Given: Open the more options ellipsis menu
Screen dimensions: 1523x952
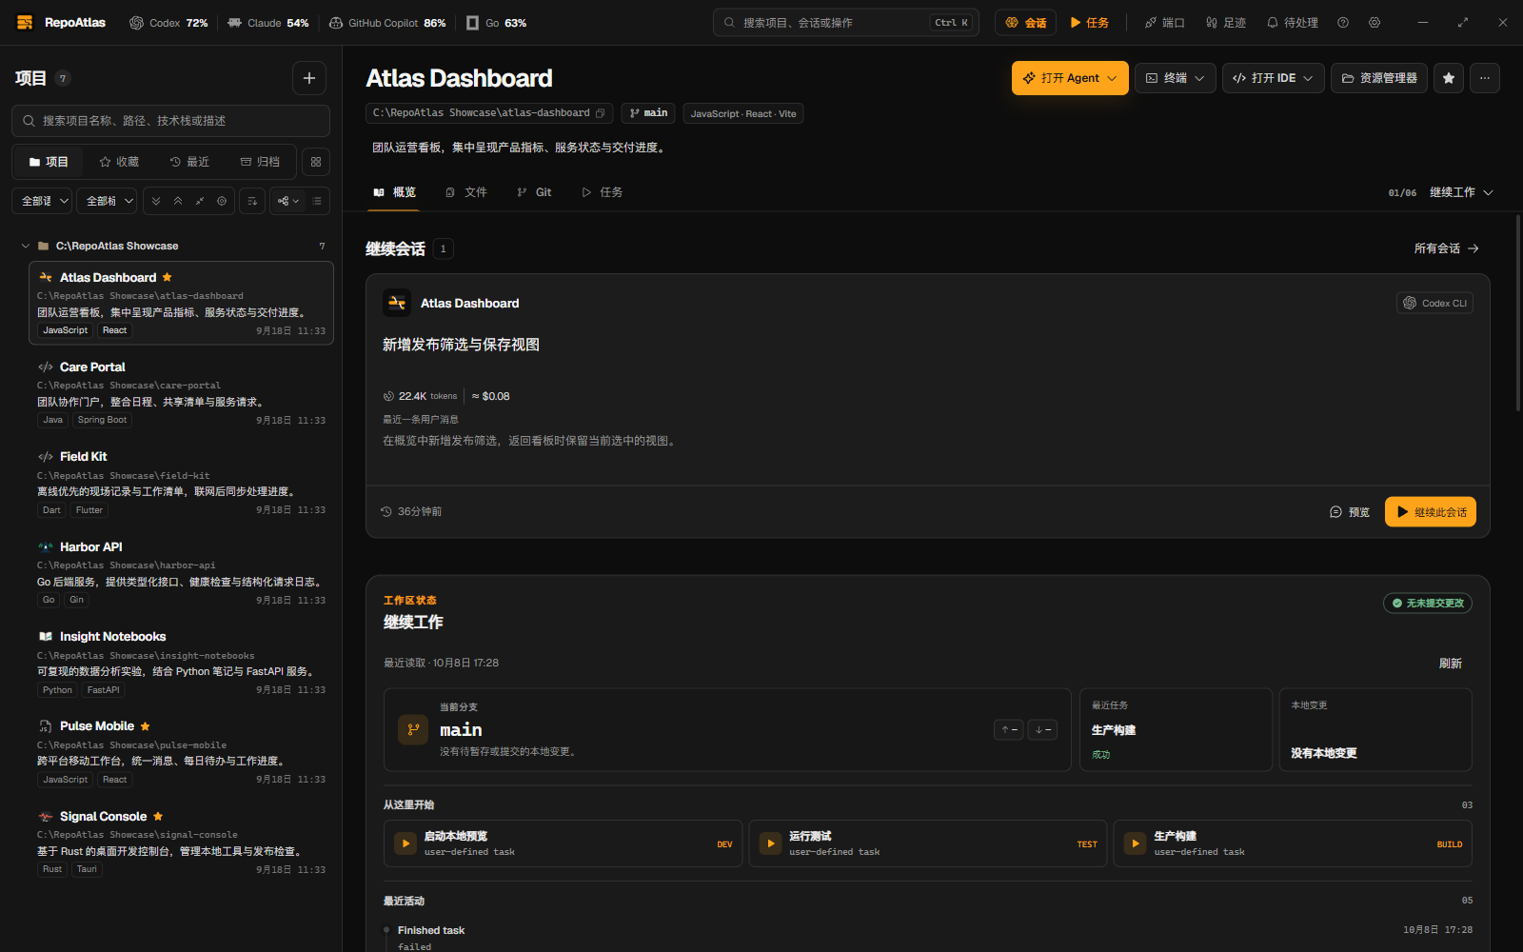Looking at the screenshot, I should click(x=1485, y=78).
